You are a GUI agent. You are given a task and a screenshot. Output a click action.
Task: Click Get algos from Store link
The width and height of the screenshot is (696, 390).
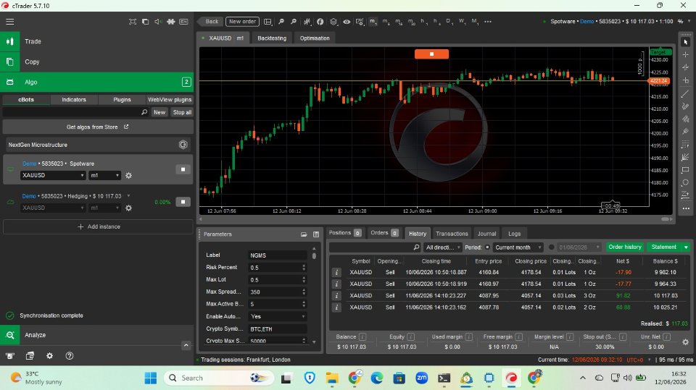coord(98,127)
